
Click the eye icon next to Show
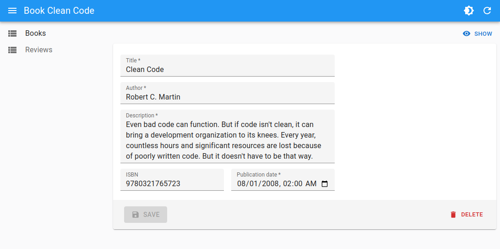click(x=467, y=33)
